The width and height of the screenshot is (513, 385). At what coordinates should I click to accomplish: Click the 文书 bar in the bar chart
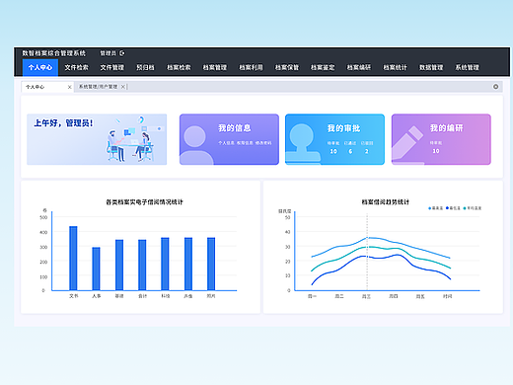[x=73, y=259]
